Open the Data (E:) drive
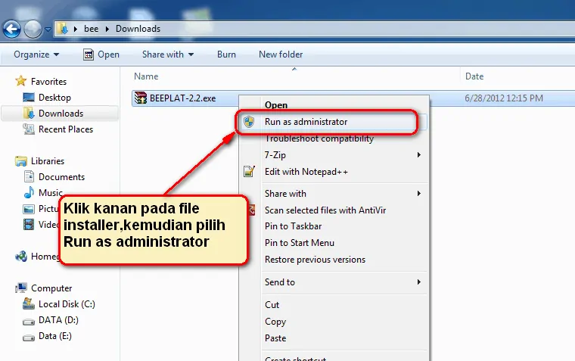 pos(55,336)
